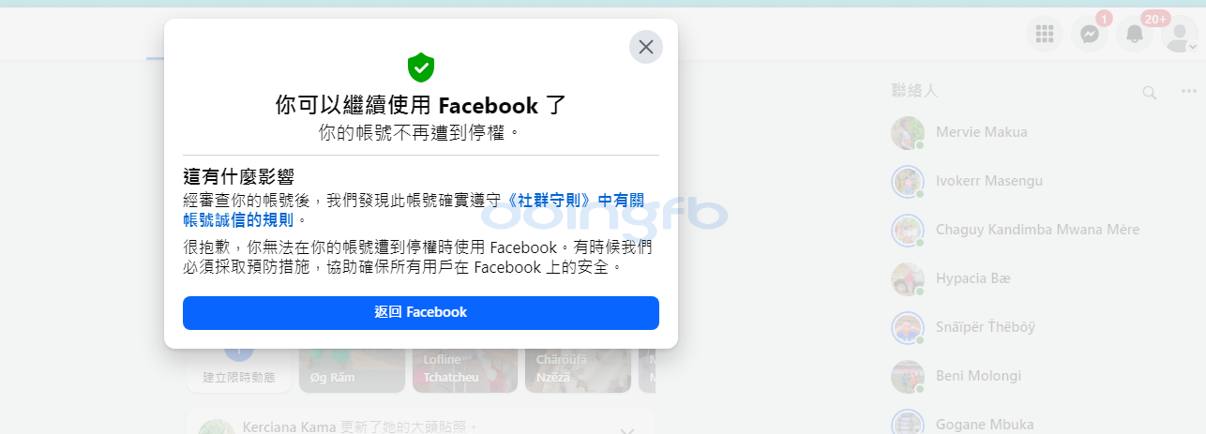Open the Messenger chat icon
This screenshot has height=434, width=1206.
[x=1089, y=35]
